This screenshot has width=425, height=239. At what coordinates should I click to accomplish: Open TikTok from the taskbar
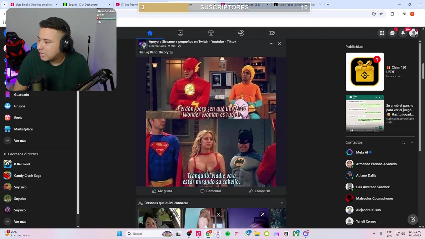coord(199,234)
